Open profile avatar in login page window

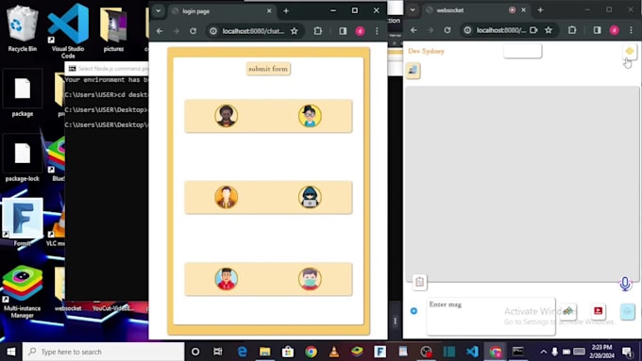[360, 31]
